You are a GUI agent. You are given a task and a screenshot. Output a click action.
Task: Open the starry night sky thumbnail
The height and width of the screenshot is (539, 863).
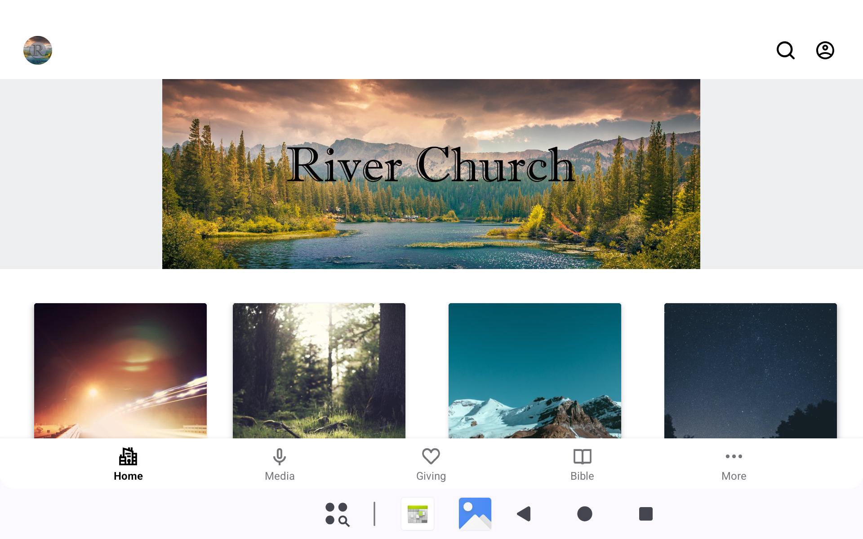click(751, 371)
